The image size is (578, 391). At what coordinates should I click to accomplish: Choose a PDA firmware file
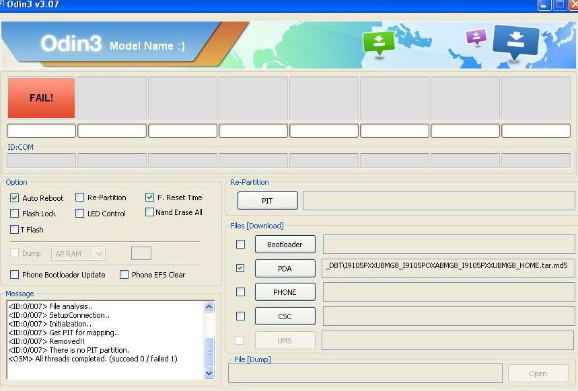[285, 269]
